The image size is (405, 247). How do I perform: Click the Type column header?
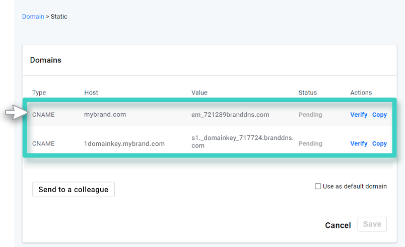(x=39, y=93)
